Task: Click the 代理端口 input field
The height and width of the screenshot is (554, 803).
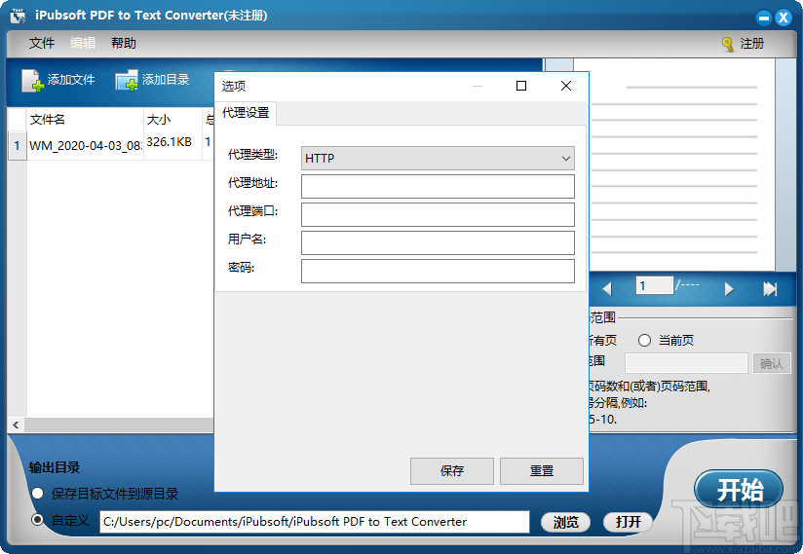Action: pyautogui.click(x=438, y=214)
